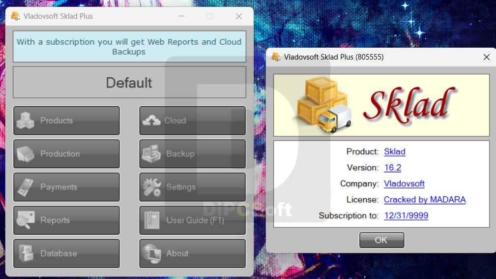Viewport: 496px width, 279px height.
Task: Click the Database cabinet icon
Action: [26, 253]
